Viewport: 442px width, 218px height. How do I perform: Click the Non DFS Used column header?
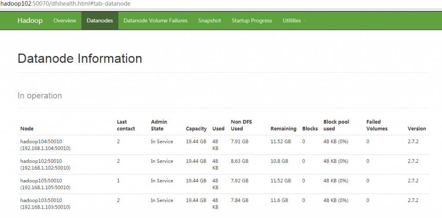[x=241, y=125]
